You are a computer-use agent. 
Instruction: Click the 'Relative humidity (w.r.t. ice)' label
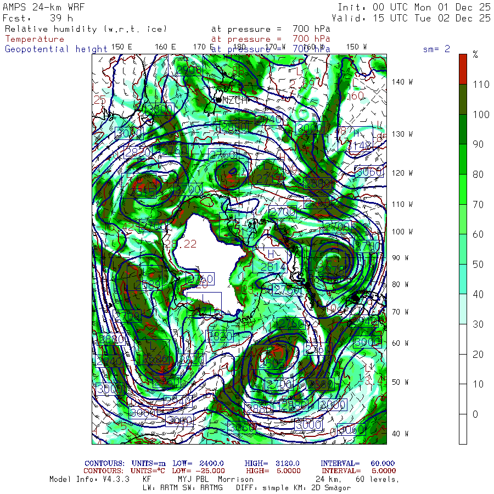[x=86, y=29]
